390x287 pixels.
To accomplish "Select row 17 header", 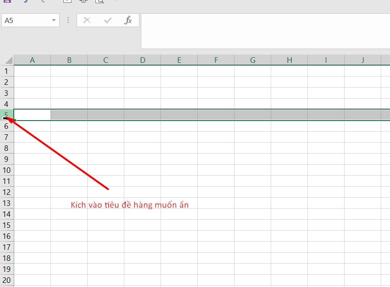I will [x=7, y=247].
